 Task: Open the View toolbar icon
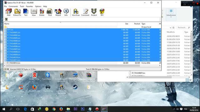34,12
